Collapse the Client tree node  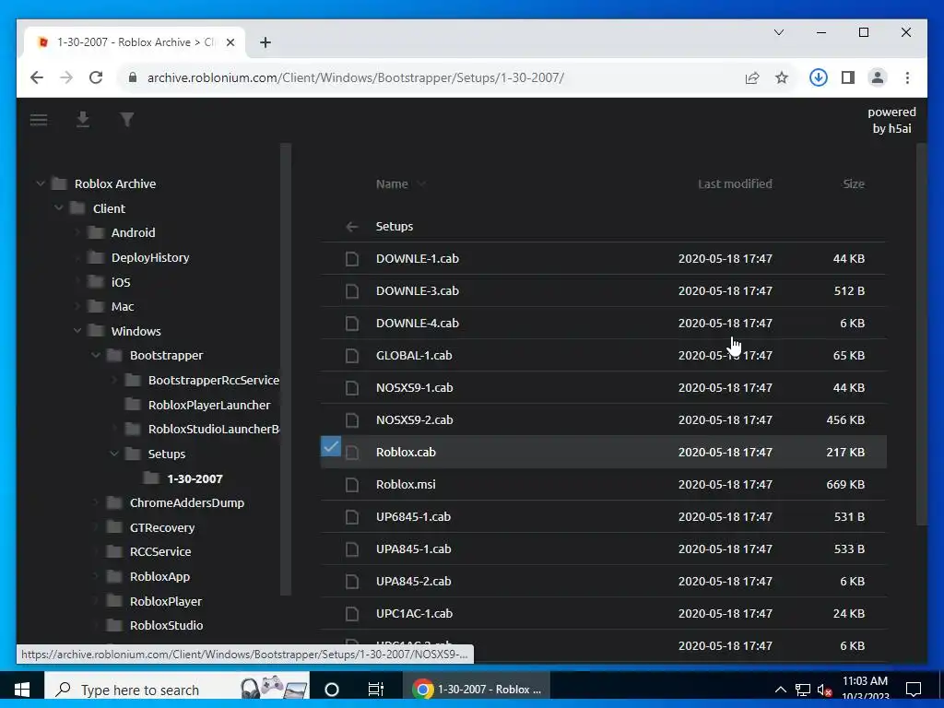tap(58, 208)
